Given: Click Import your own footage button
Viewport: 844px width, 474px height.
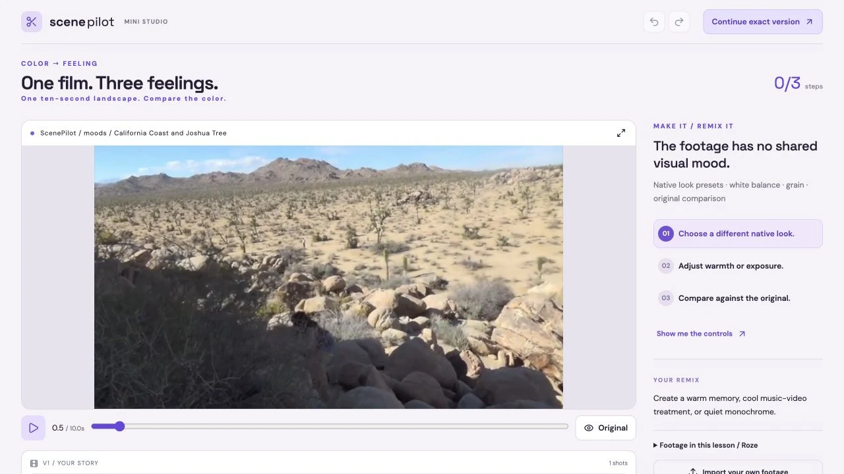Looking at the screenshot, I should [738, 470].
